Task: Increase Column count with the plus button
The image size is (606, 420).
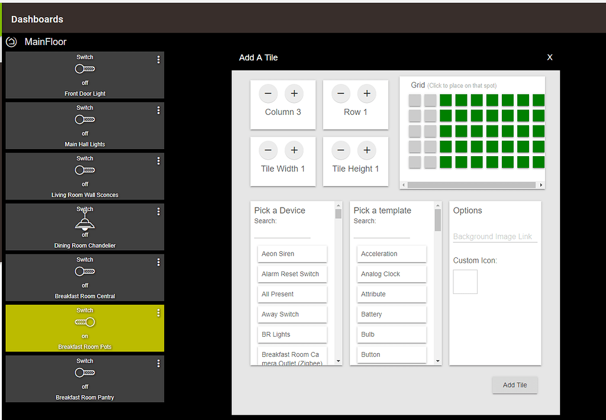Action: [294, 93]
